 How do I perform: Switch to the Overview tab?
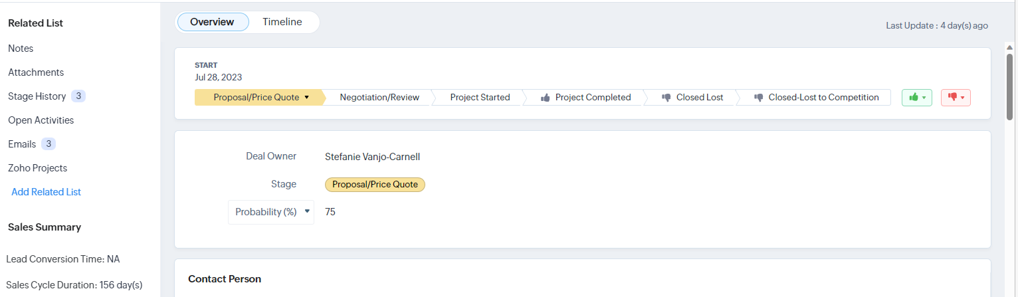212,22
